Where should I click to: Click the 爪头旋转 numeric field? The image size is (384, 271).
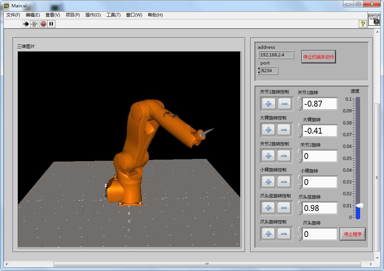click(320, 234)
